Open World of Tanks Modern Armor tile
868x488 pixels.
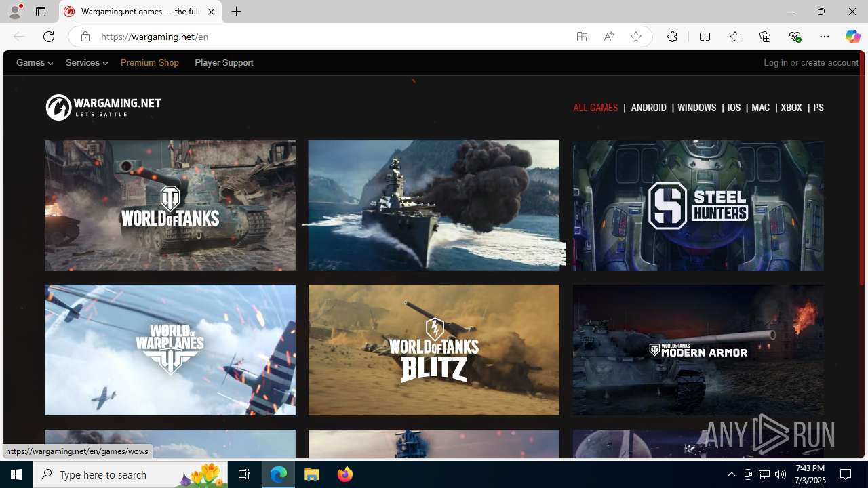click(698, 350)
